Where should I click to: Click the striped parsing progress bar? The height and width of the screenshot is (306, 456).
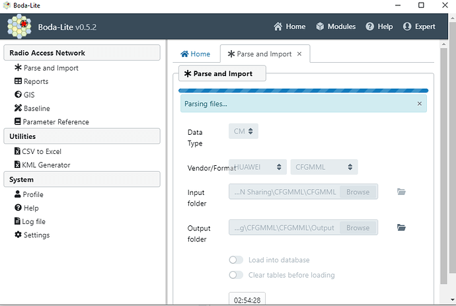click(303, 91)
